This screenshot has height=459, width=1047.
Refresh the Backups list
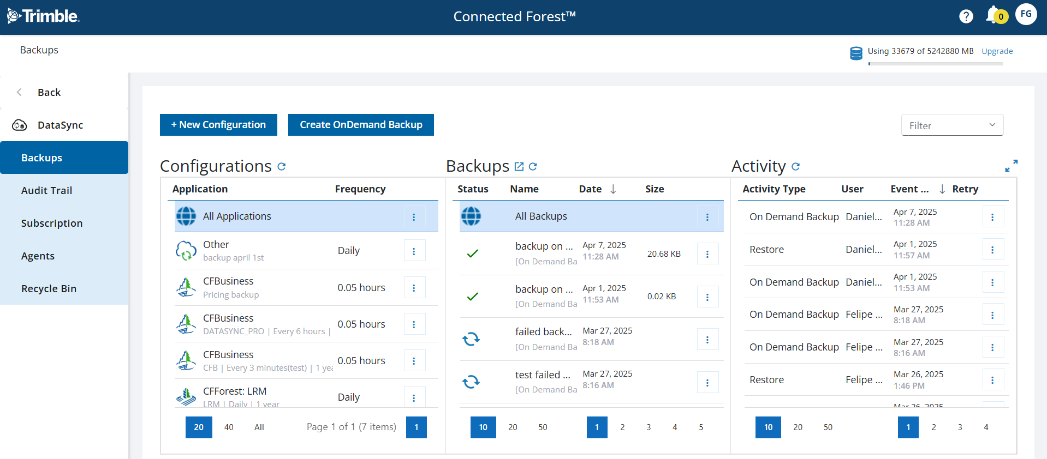(x=533, y=166)
